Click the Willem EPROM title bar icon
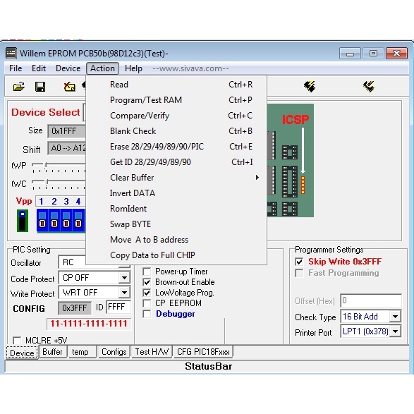This screenshot has width=414, height=414. tap(11, 53)
